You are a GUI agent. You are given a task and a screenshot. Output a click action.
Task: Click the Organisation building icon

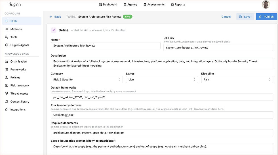(x=6, y=61)
